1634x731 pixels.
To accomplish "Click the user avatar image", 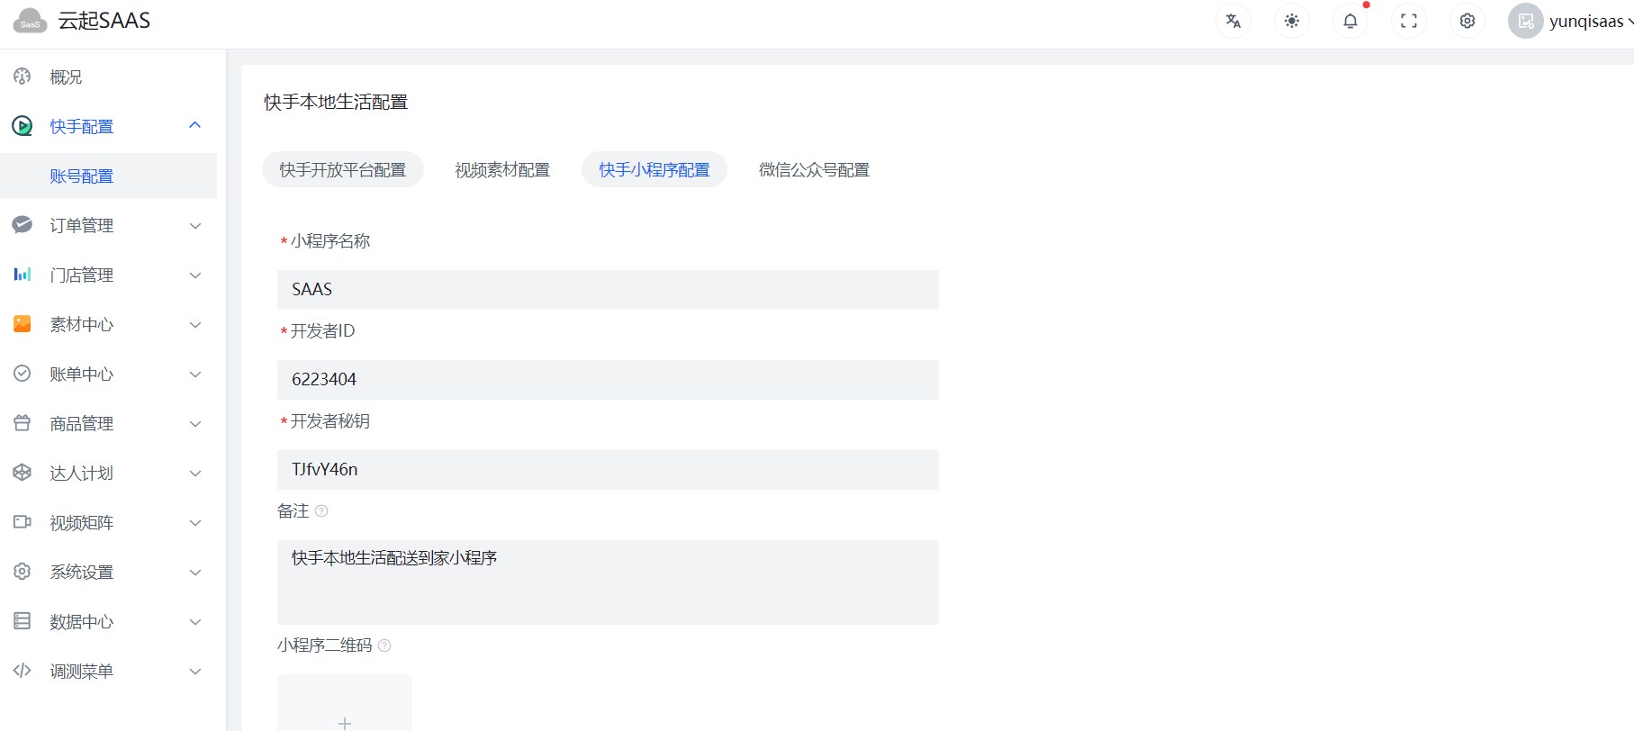I will (x=1526, y=21).
